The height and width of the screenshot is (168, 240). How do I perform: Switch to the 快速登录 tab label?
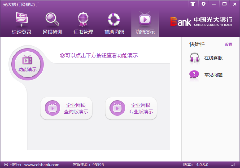tap(22, 32)
